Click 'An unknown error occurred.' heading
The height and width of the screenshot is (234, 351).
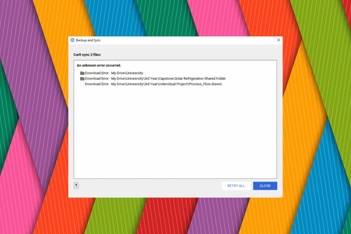point(99,65)
